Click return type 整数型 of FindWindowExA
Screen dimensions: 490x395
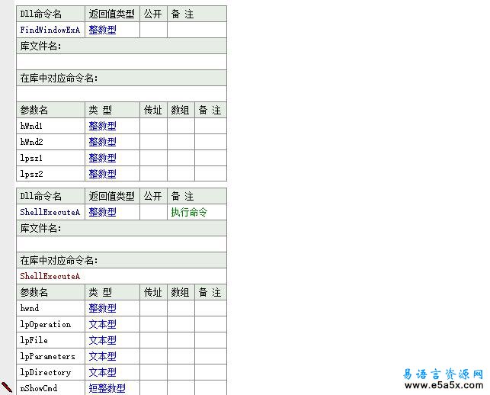[102, 30]
